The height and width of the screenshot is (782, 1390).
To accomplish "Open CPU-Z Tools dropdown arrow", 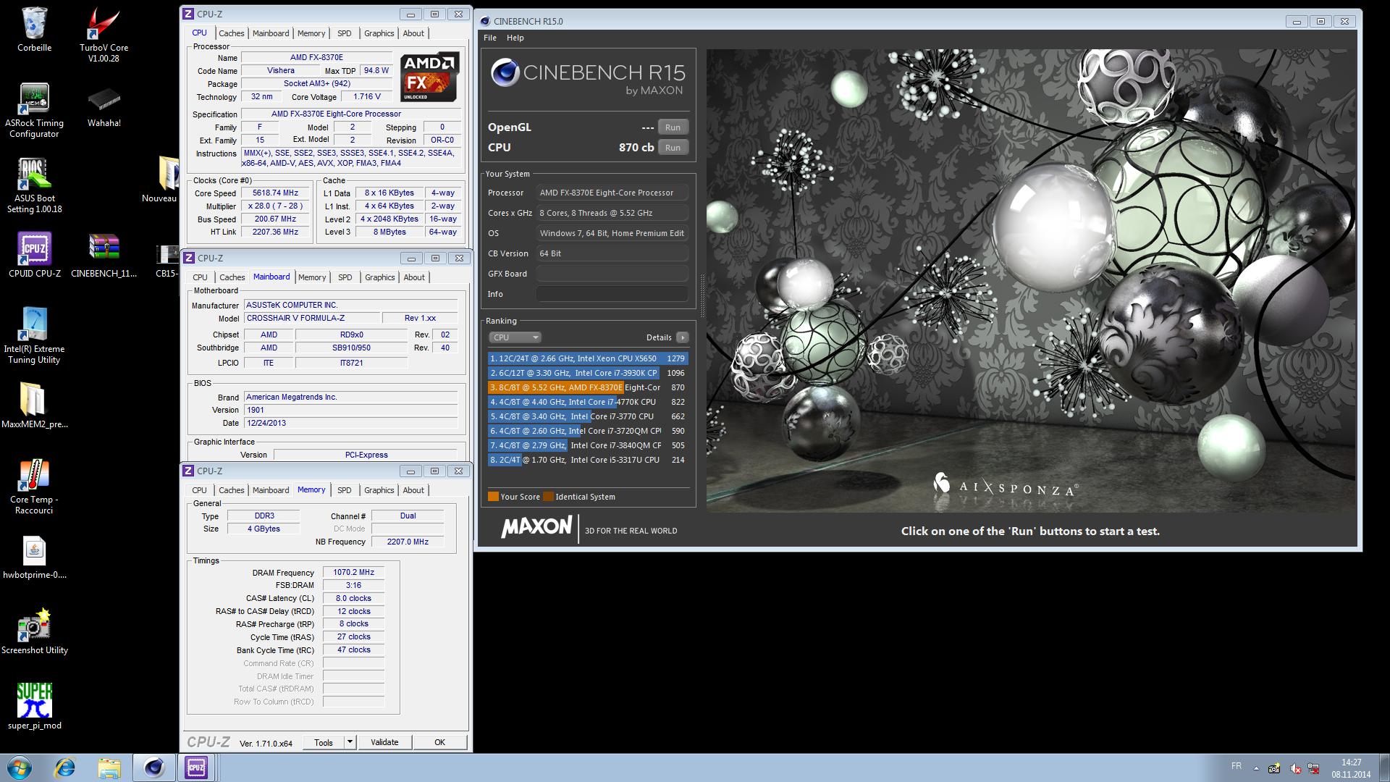I will click(350, 742).
